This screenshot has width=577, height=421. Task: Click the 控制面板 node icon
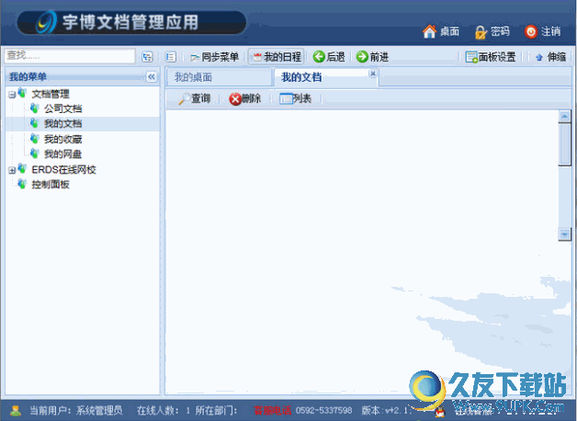click(22, 184)
